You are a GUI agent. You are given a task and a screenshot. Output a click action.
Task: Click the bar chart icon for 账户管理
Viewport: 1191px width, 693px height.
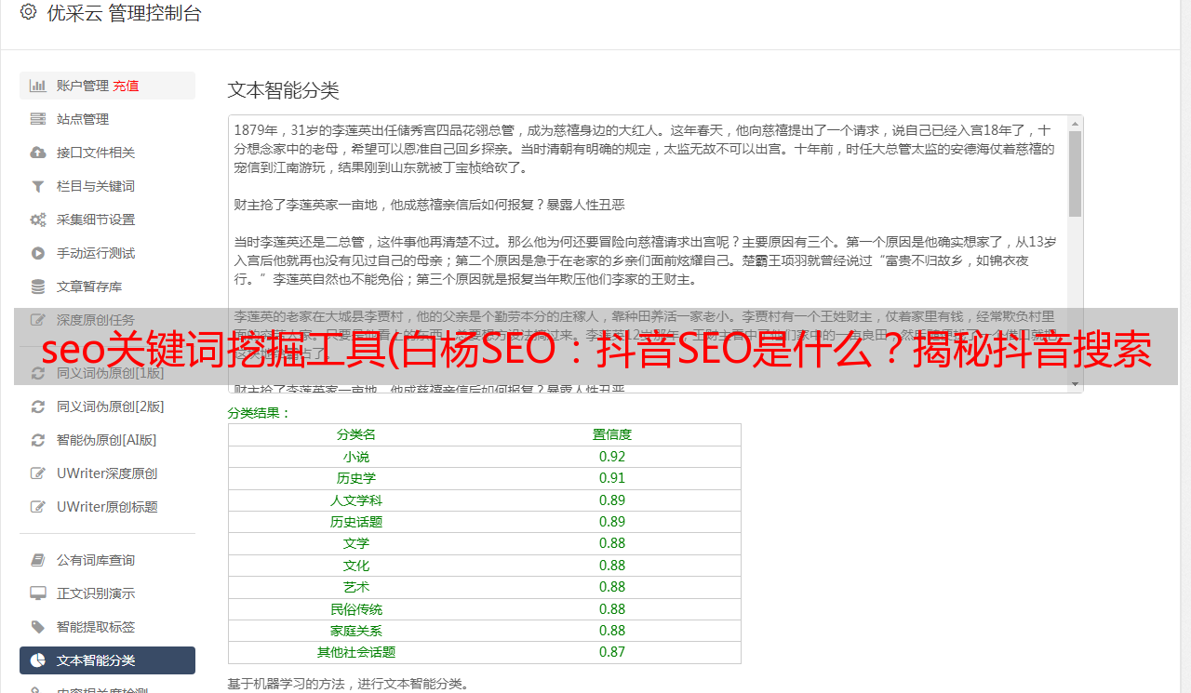click(38, 86)
